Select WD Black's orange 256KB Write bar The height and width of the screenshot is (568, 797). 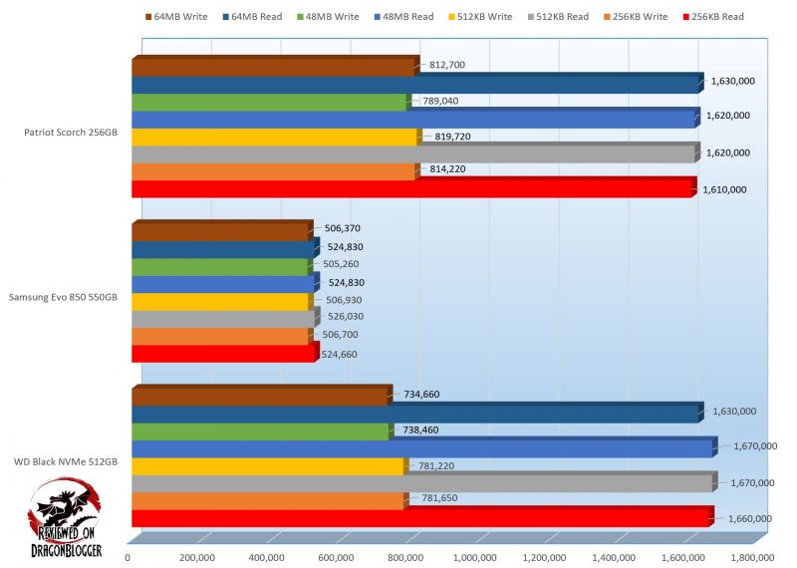pyautogui.click(x=268, y=501)
